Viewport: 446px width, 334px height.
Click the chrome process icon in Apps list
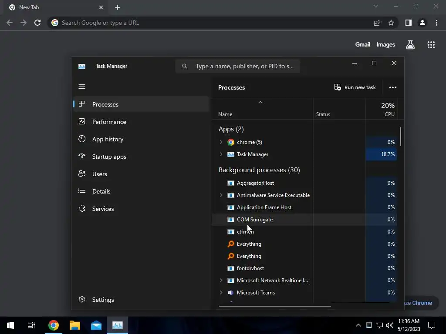231,142
